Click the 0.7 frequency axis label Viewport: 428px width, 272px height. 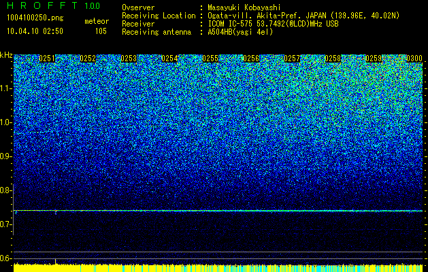[x=5, y=224]
